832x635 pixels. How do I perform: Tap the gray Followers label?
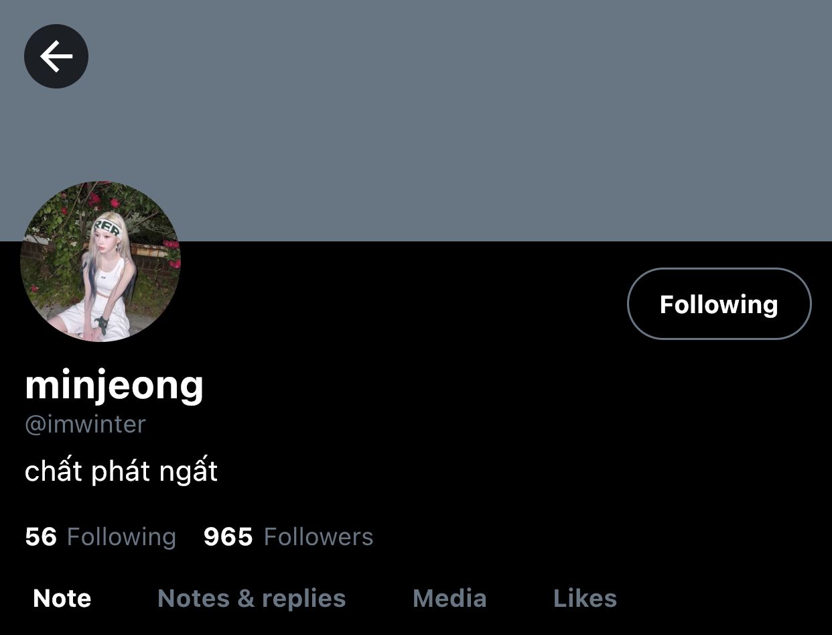319,537
